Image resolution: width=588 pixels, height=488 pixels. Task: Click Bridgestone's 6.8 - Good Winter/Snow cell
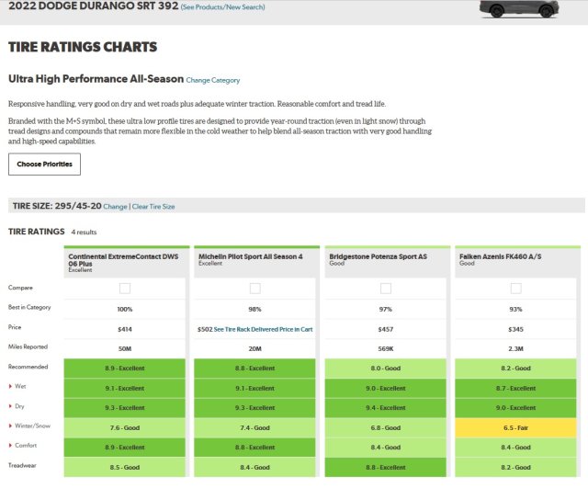click(x=386, y=427)
